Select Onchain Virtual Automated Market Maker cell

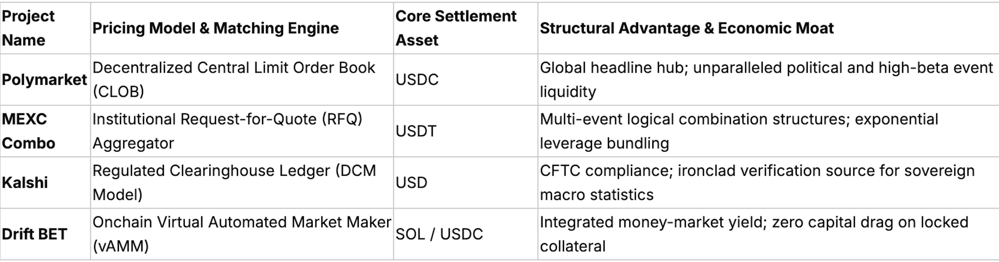tap(242, 234)
